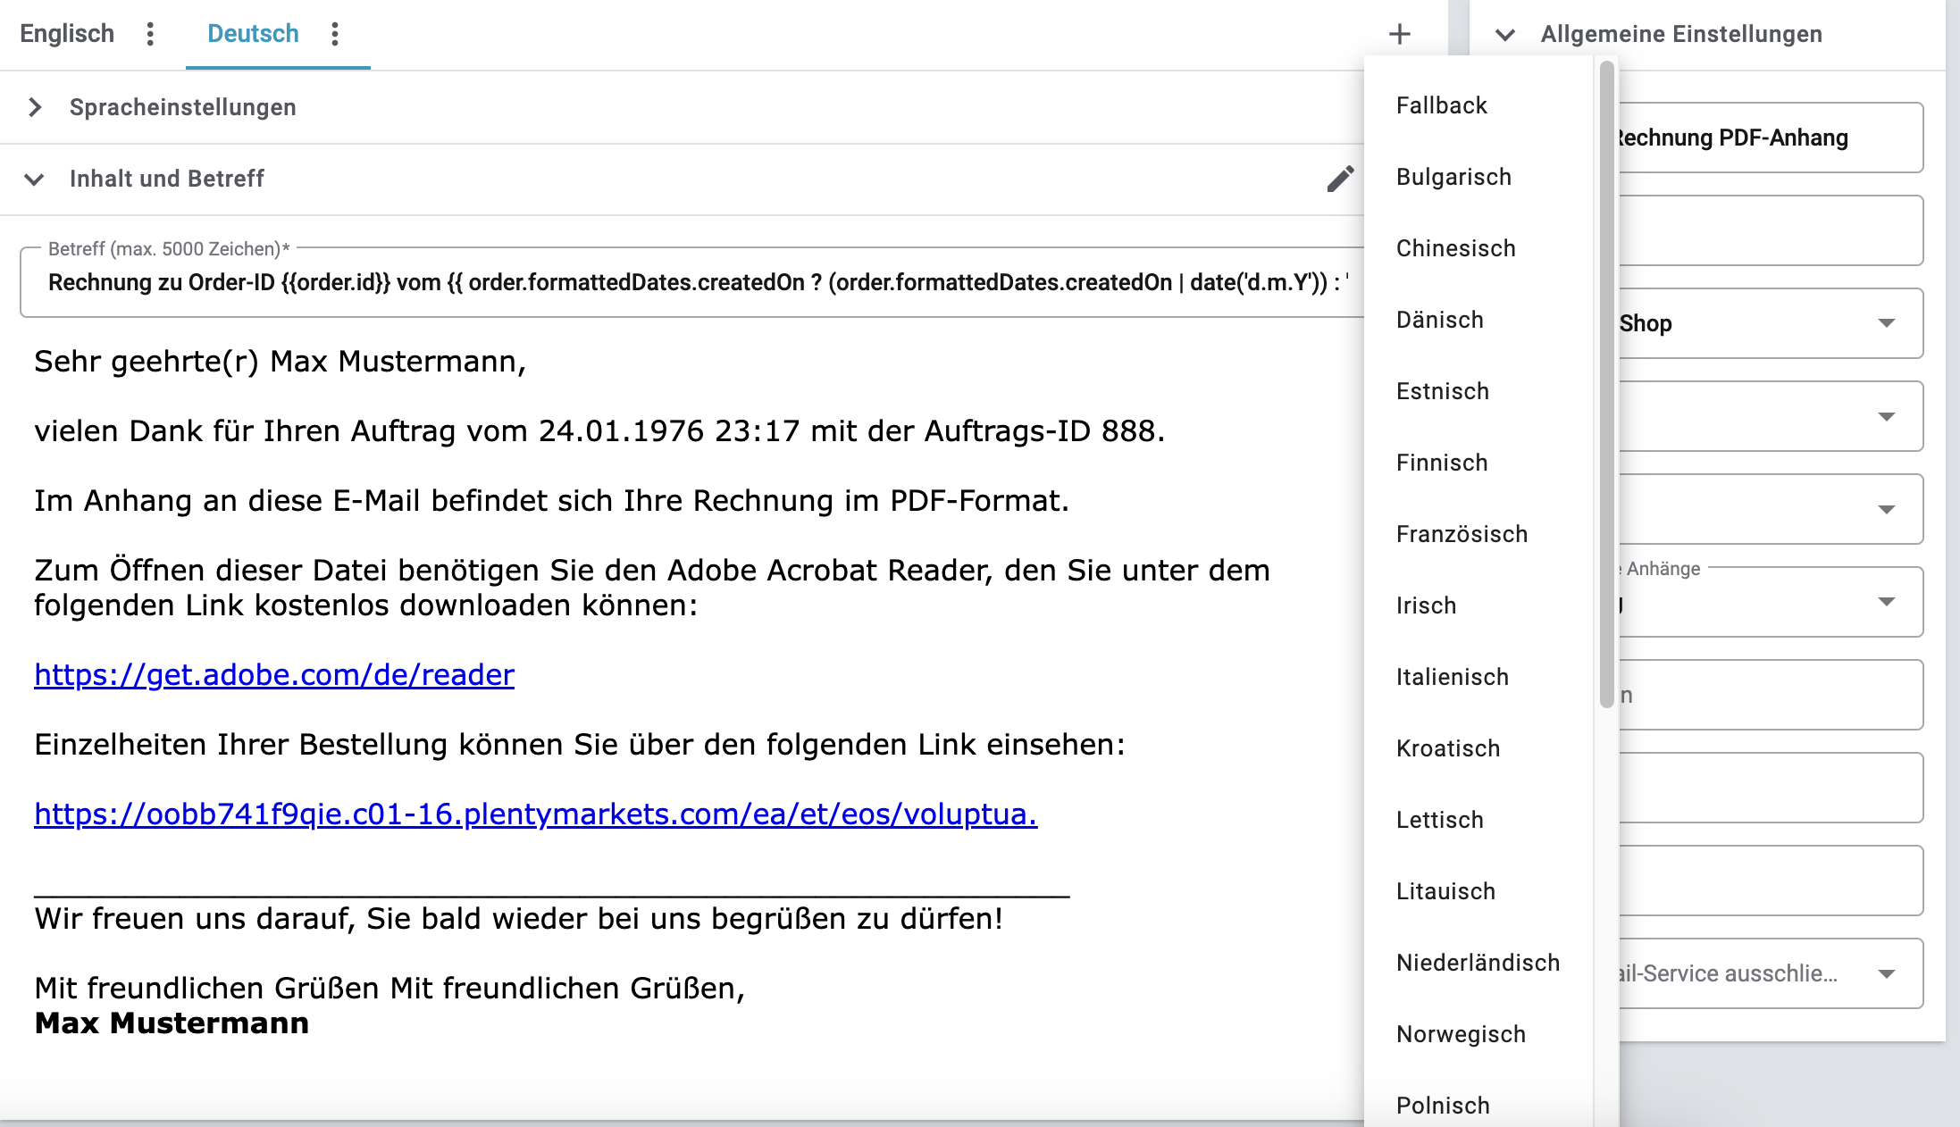Image resolution: width=1960 pixels, height=1127 pixels.
Task: Switch to the Englisch tab
Action: (x=67, y=34)
